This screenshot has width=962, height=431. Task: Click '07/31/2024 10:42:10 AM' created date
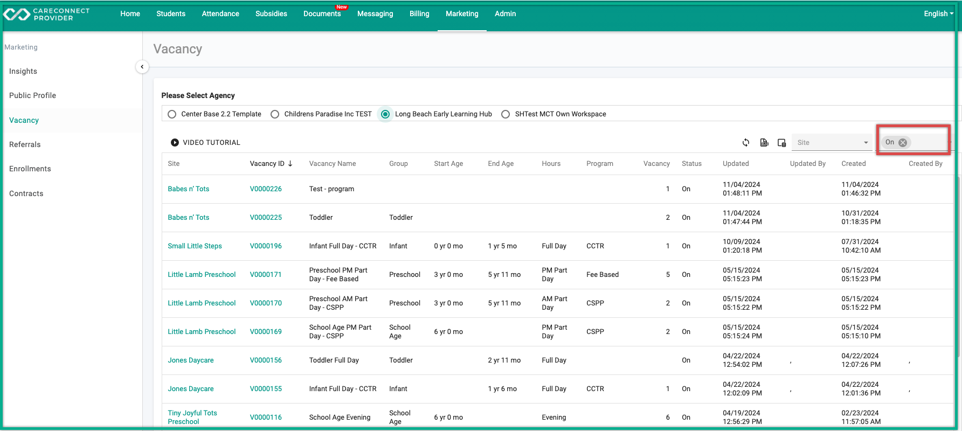861,246
